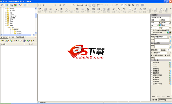Open the page number dropdown in navigation toolbar

53,5
